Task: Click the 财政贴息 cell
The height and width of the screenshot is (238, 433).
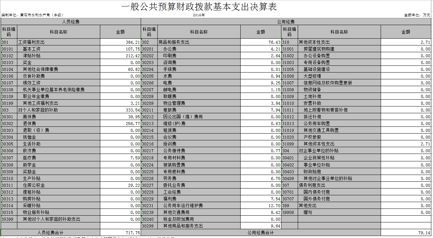Action: 339,172
